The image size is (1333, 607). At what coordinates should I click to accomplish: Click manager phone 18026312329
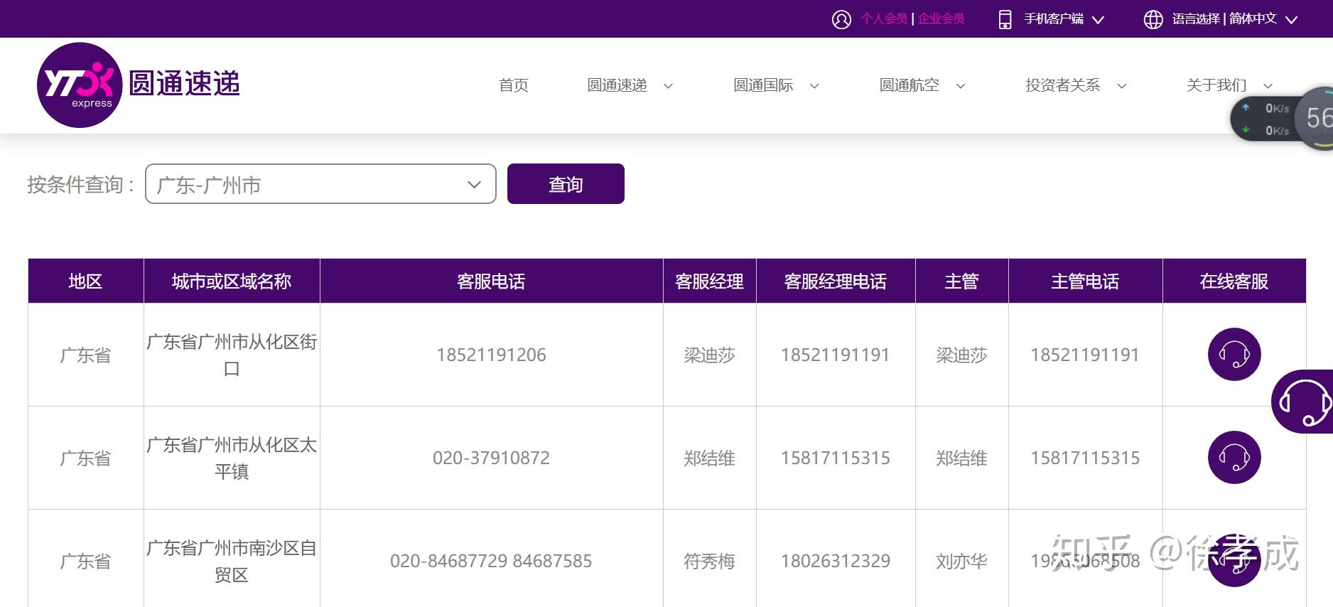click(x=836, y=561)
